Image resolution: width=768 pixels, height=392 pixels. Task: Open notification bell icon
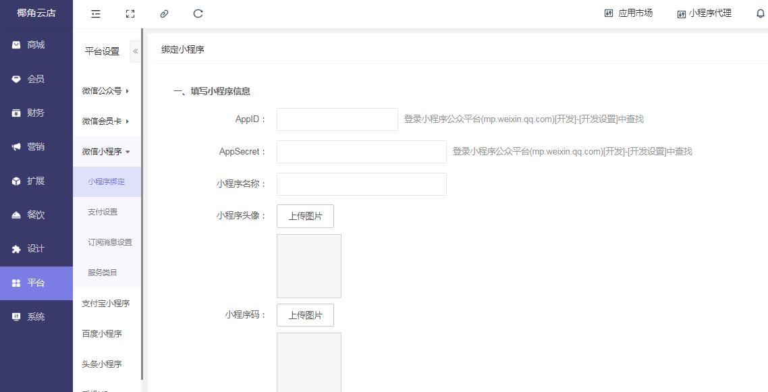(761, 13)
